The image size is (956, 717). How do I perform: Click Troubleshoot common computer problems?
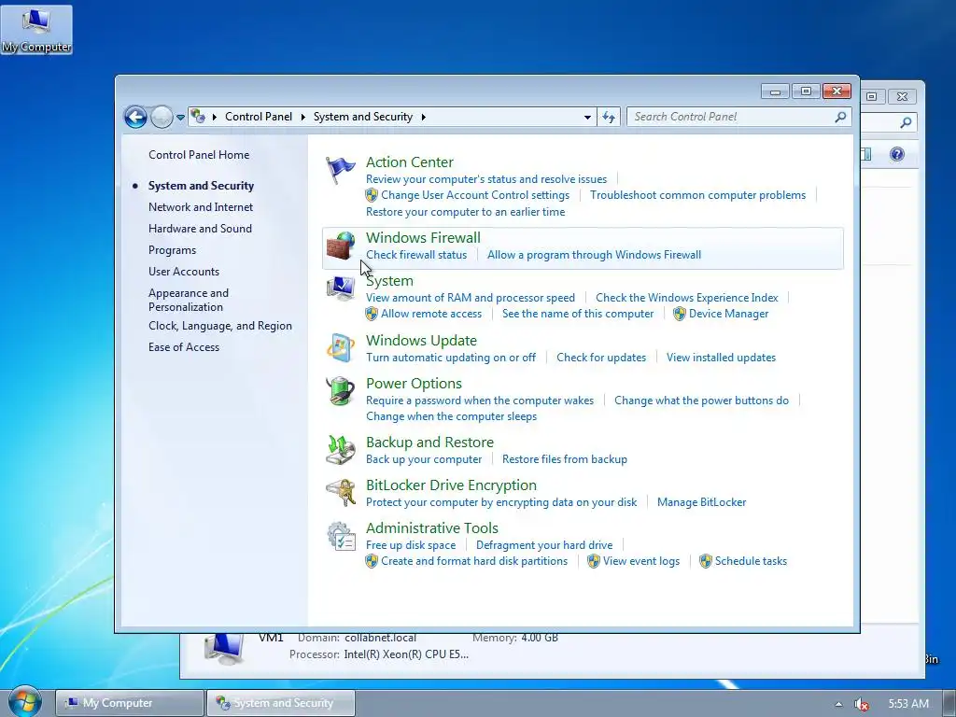coord(697,195)
